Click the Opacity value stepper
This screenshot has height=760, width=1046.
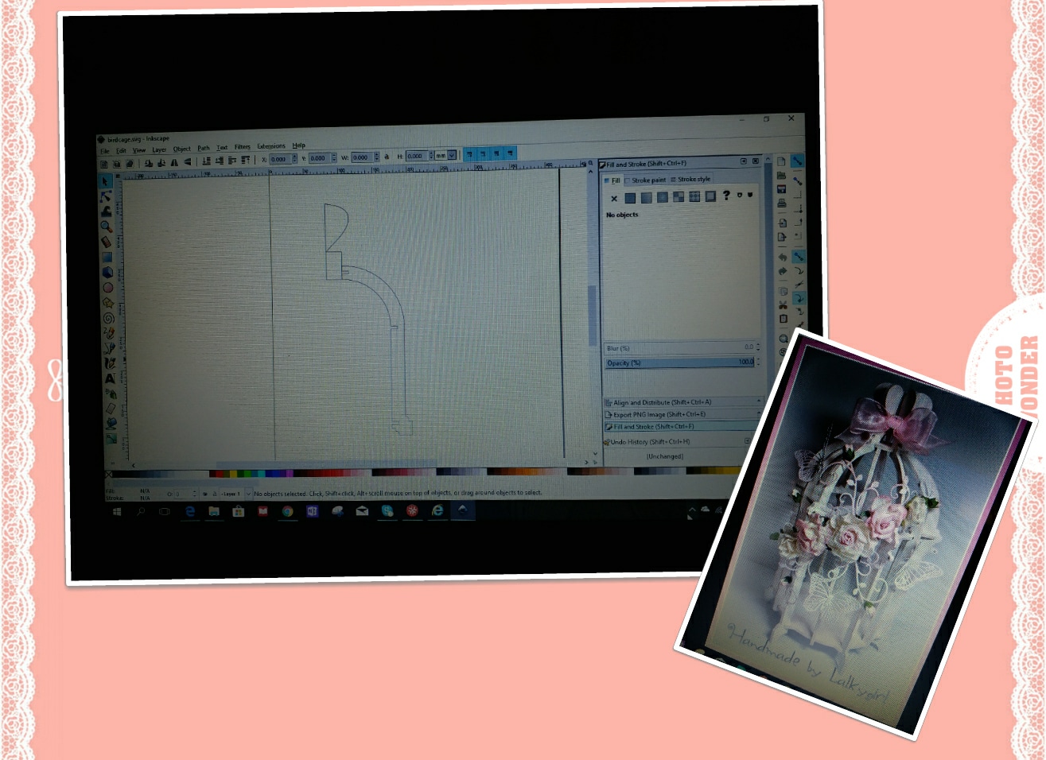(x=758, y=362)
